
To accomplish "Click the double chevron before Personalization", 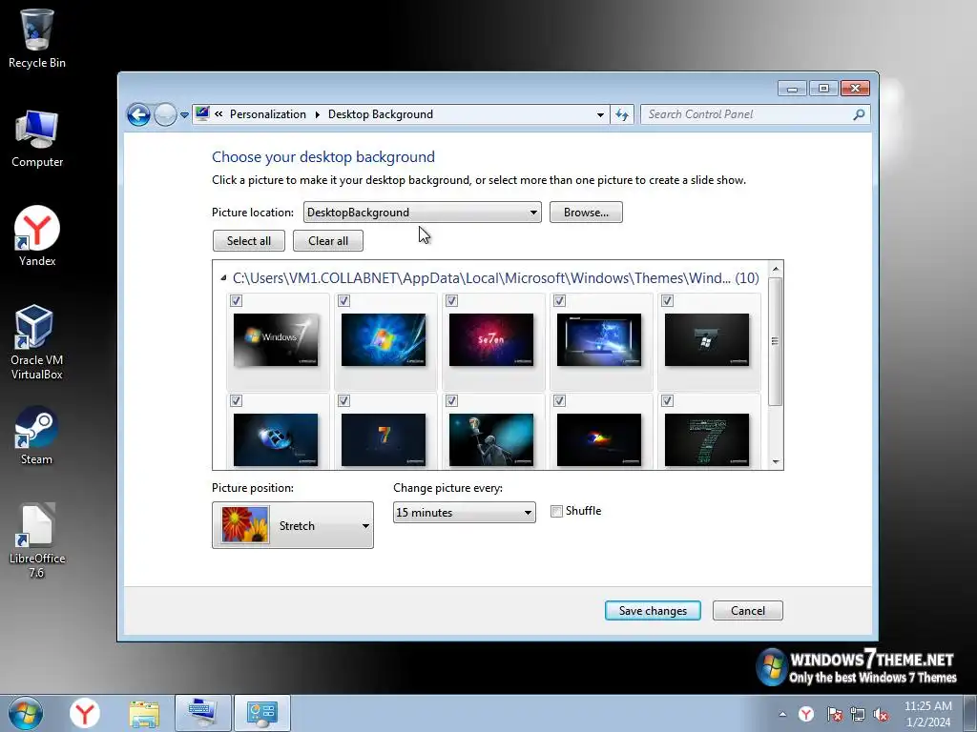I will coord(218,114).
